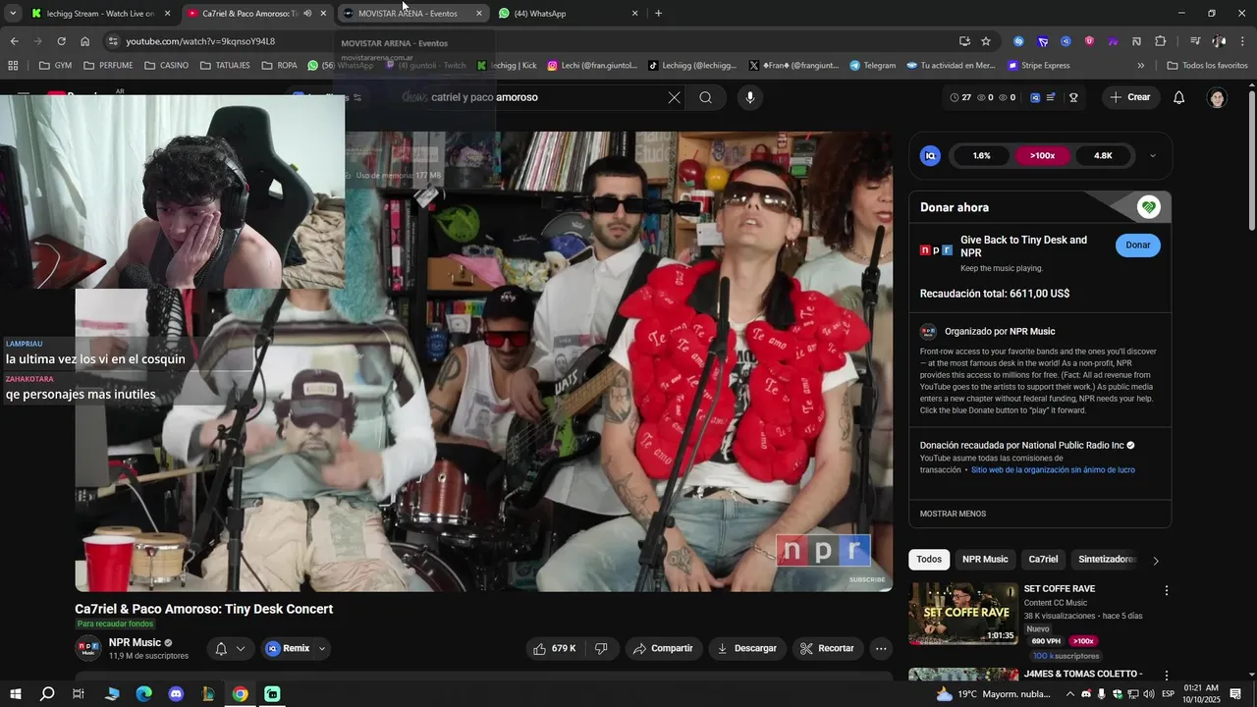Select the >100x vidIQ stat pill
This screenshot has width=1257, height=707.
pyautogui.click(x=1042, y=156)
